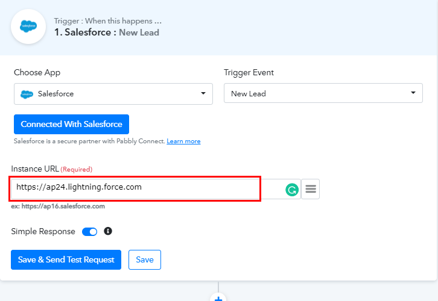This screenshot has height=301, width=438.
Task: Click the Salesforce cloud logo in header
Action: click(x=28, y=26)
